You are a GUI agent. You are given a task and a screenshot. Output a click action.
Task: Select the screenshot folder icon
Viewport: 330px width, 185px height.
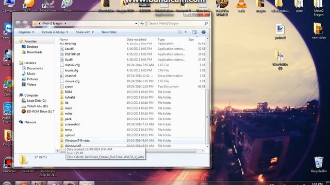click(x=62, y=124)
